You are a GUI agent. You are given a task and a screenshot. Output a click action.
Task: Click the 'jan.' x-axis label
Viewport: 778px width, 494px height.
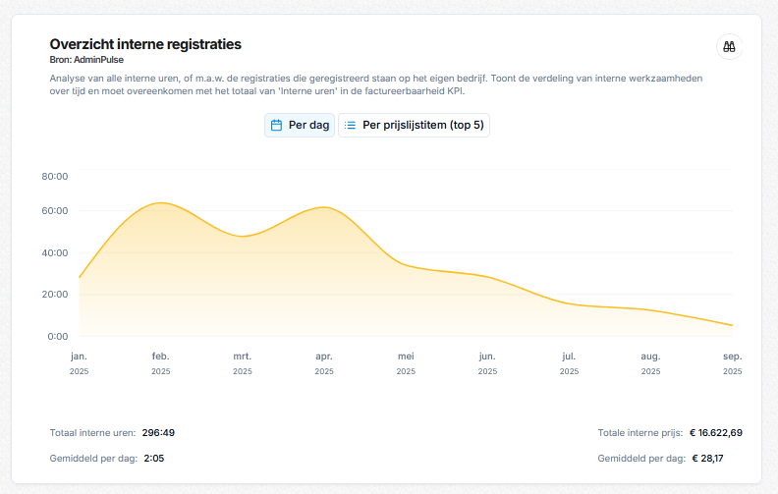79,357
